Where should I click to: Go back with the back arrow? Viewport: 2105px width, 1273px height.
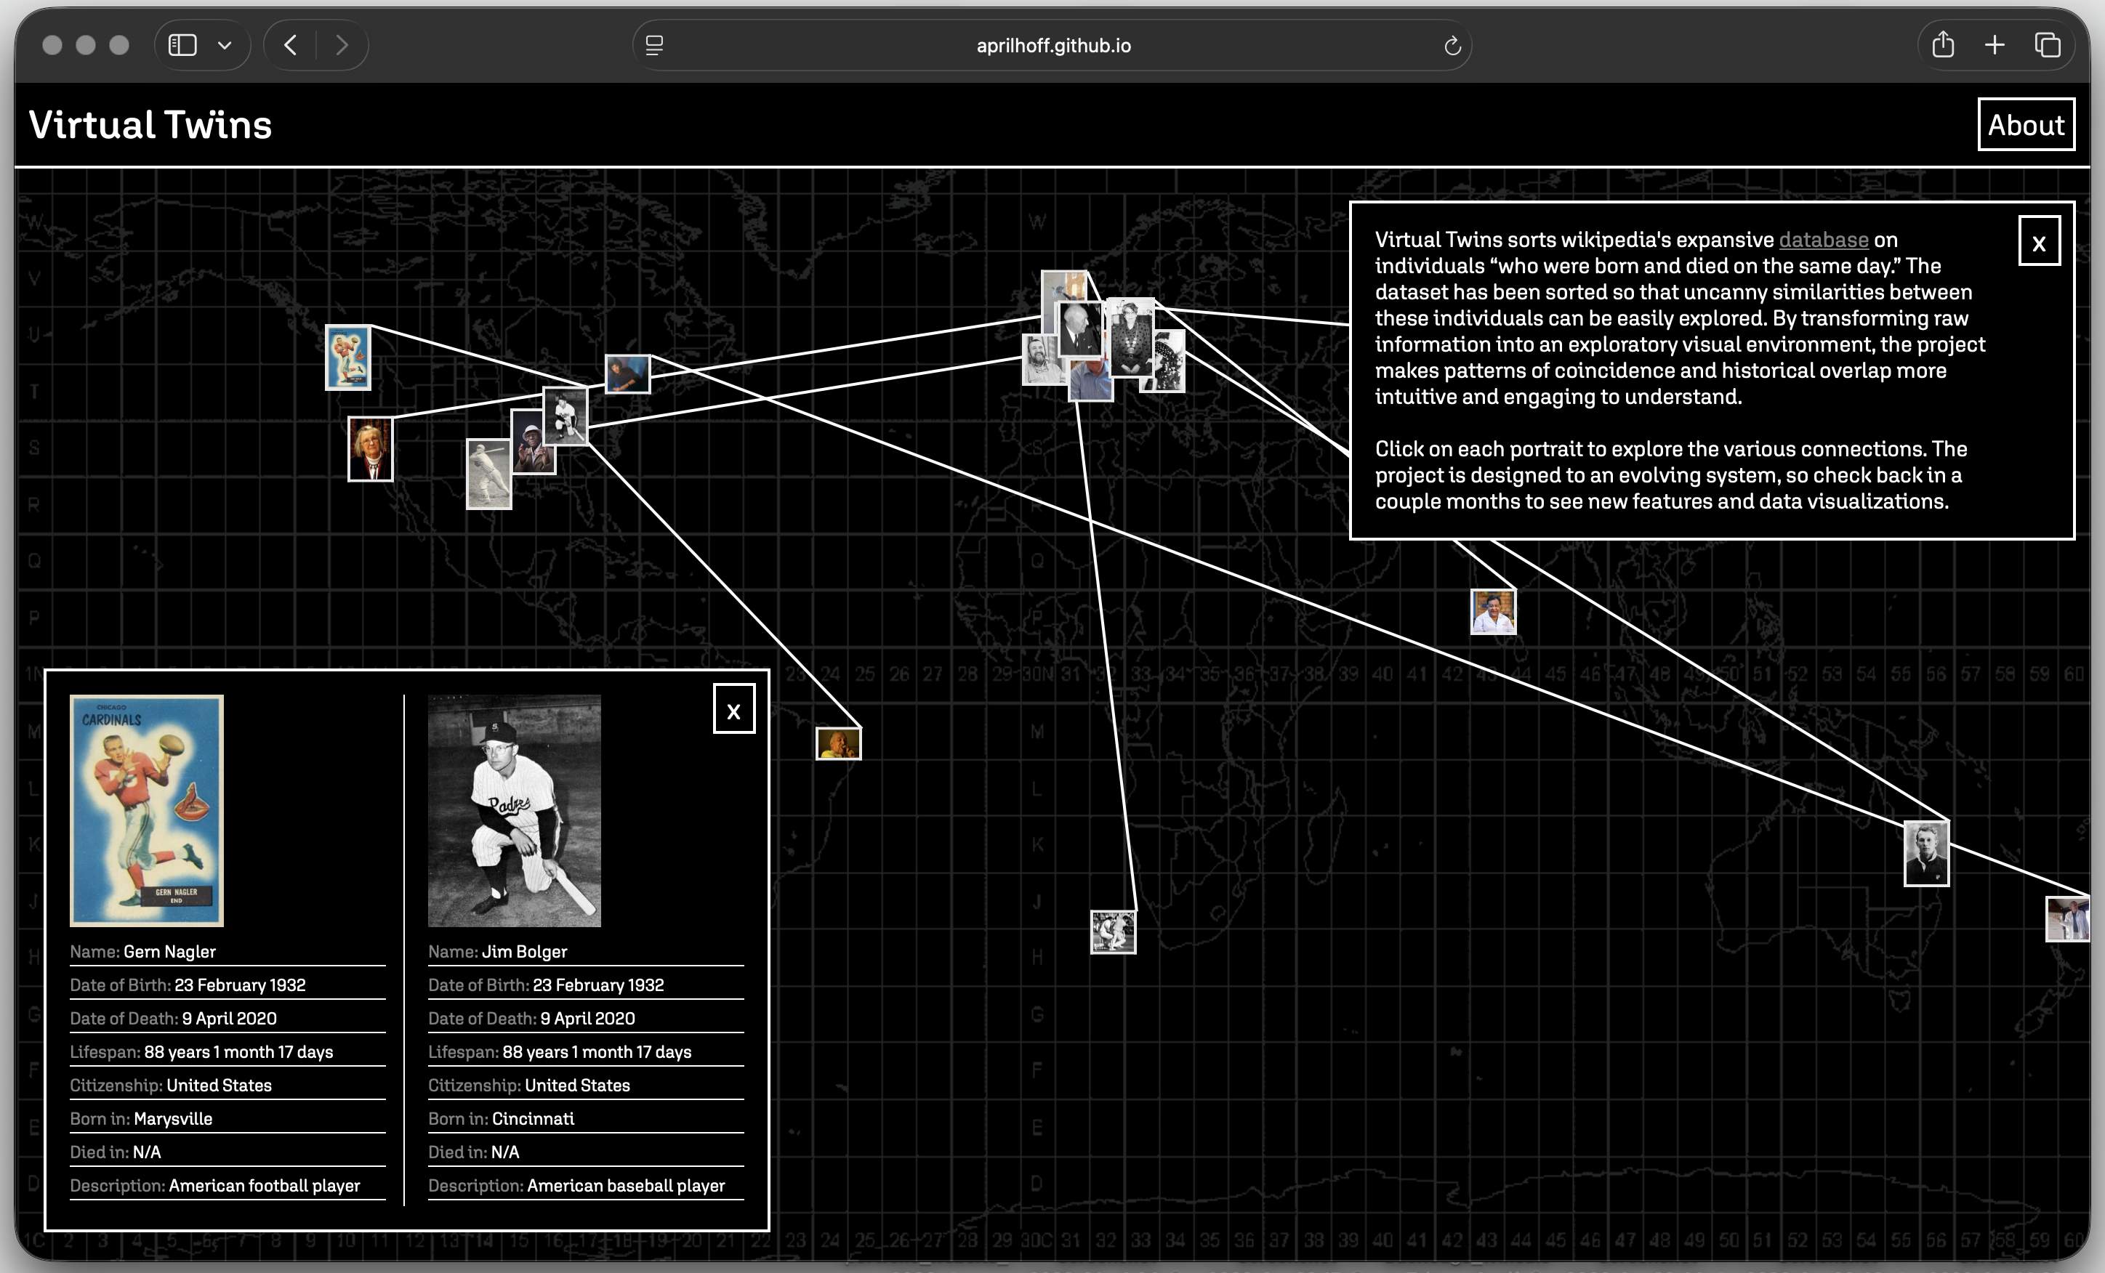click(x=291, y=45)
